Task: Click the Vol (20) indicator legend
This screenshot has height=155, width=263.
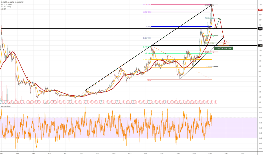Action: (3, 9)
